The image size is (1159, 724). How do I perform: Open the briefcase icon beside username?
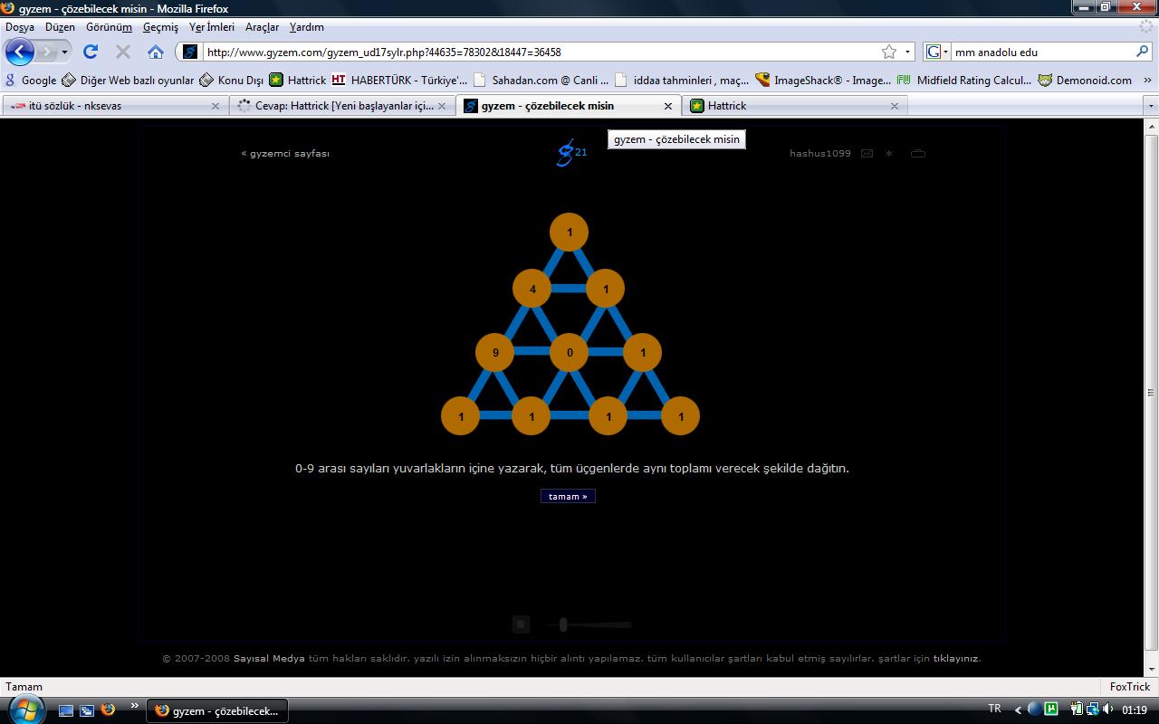tap(918, 153)
